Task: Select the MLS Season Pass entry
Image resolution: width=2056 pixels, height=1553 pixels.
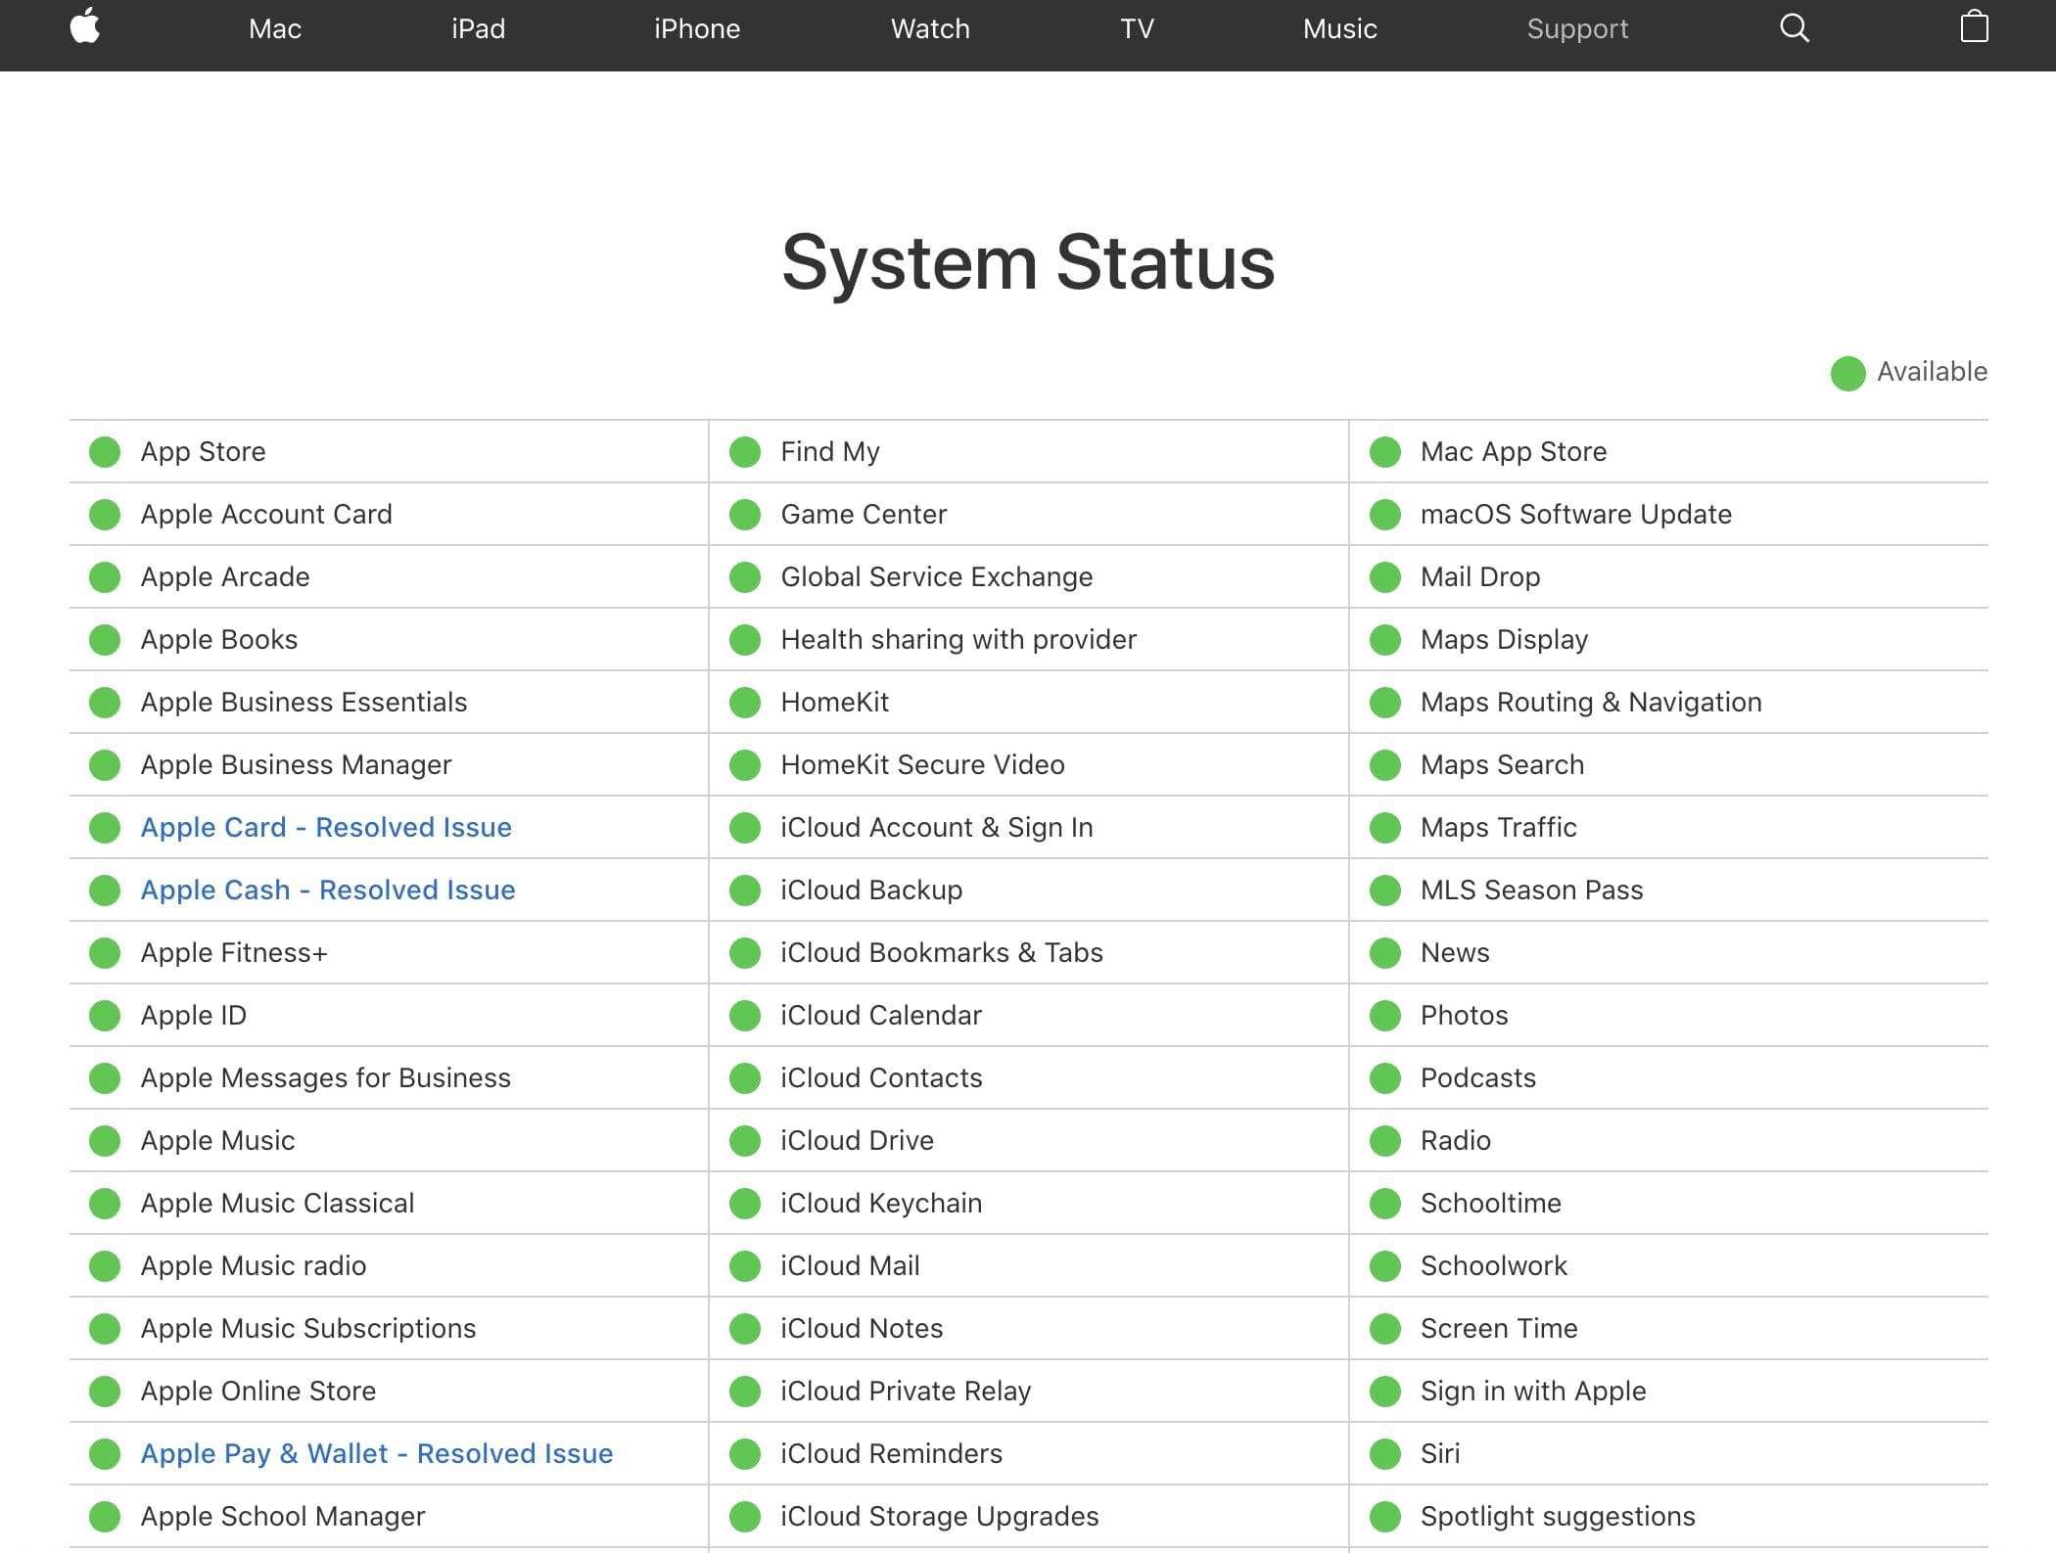Action: coord(1532,891)
